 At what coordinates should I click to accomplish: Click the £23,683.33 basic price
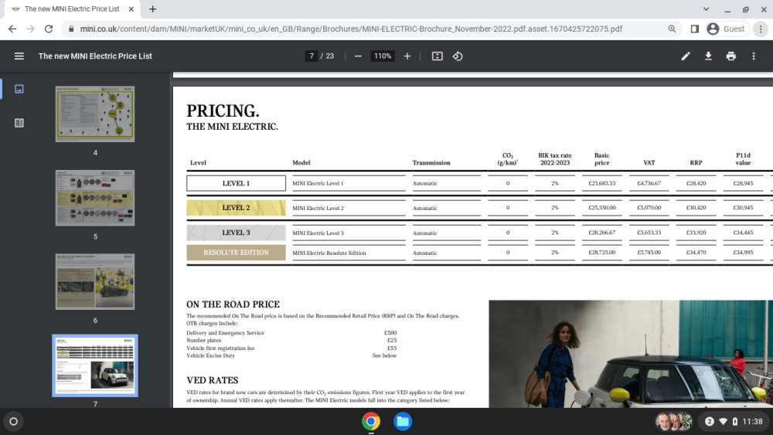(602, 183)
